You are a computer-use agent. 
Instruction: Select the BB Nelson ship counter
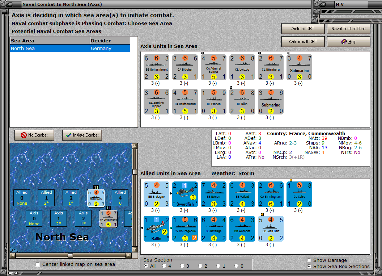pos(214,195)
